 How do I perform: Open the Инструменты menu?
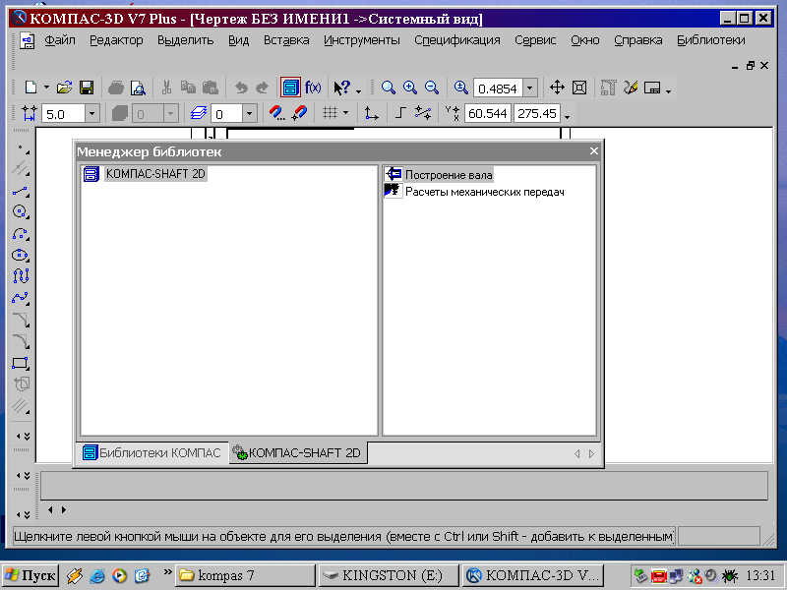(x=362, y=40)
